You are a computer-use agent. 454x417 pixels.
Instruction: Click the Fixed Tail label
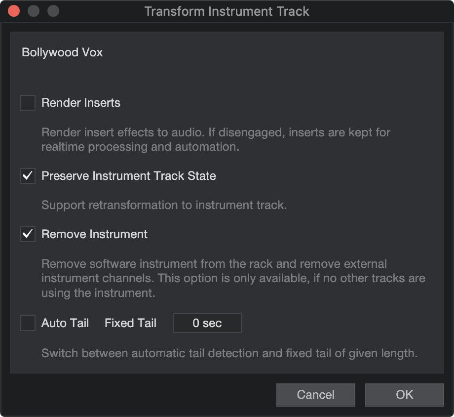[130, 323]
